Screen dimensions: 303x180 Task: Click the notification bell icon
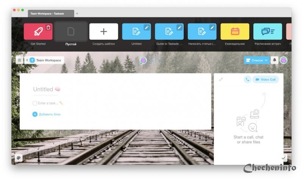click(274, 60)
